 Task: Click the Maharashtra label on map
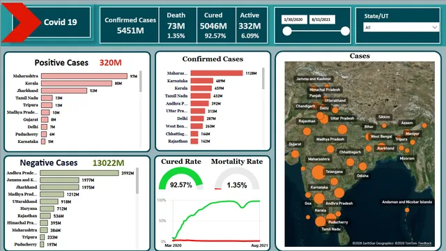pyautogui.click(x=318, y=159)
